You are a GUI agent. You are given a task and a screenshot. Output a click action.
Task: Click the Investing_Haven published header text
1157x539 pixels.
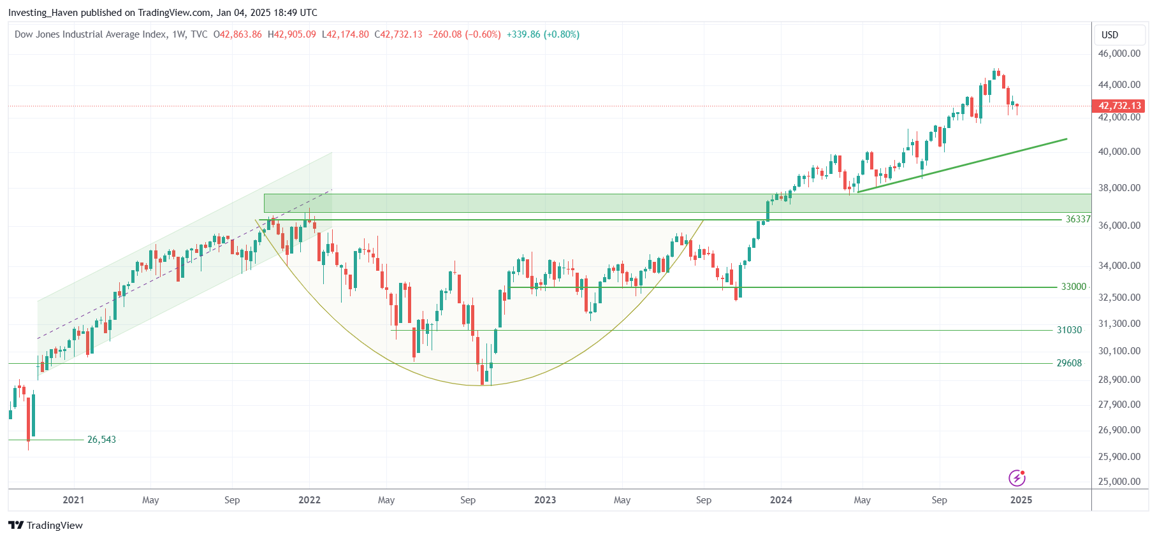[x=163, y=13]
